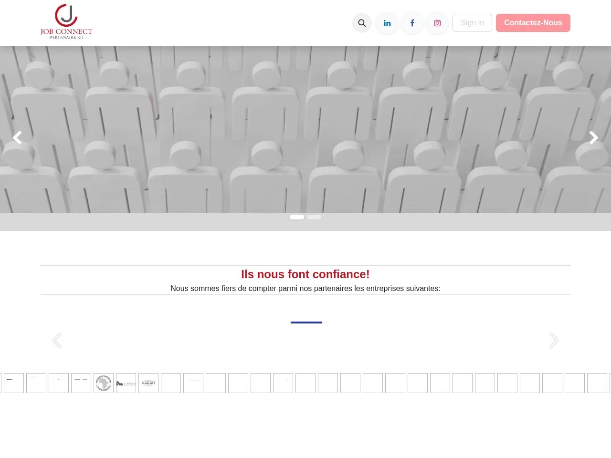This screenshot has width=611, height=458.
Task: Open the Contactez-Nous button
Action: (x=533, y=23)
